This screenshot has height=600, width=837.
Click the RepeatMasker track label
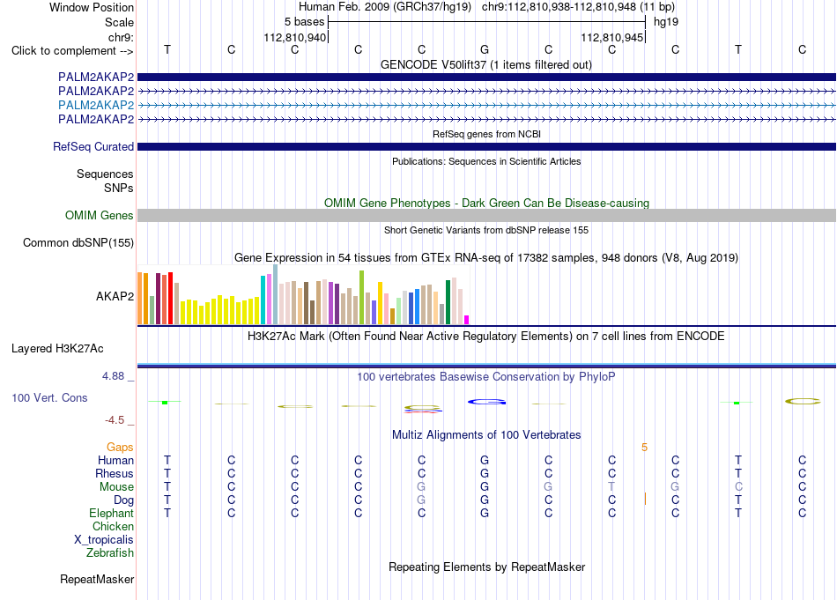(97, 579)
